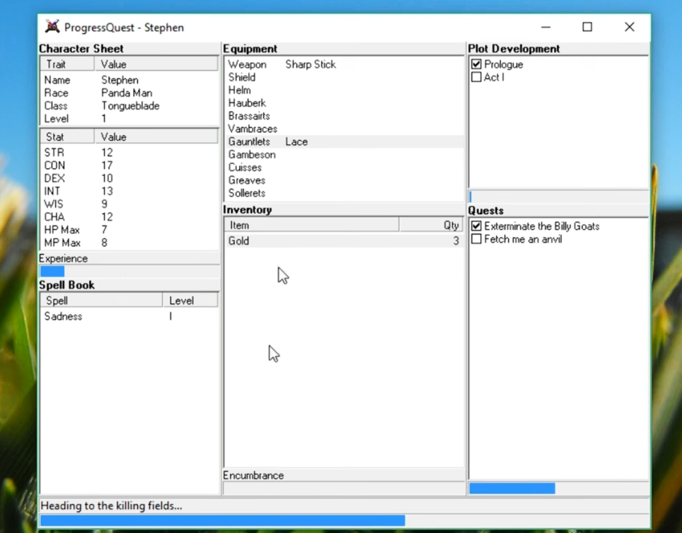The image size is (682, 533).
Task: Click the Spell column header
Action: tap(101, 300)
